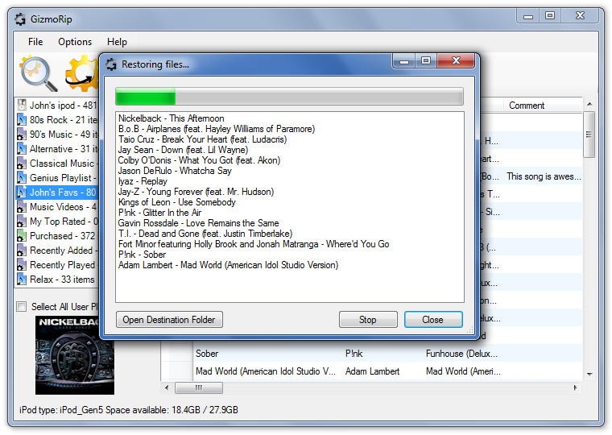Maximize the Restoring files dialog

426,61
